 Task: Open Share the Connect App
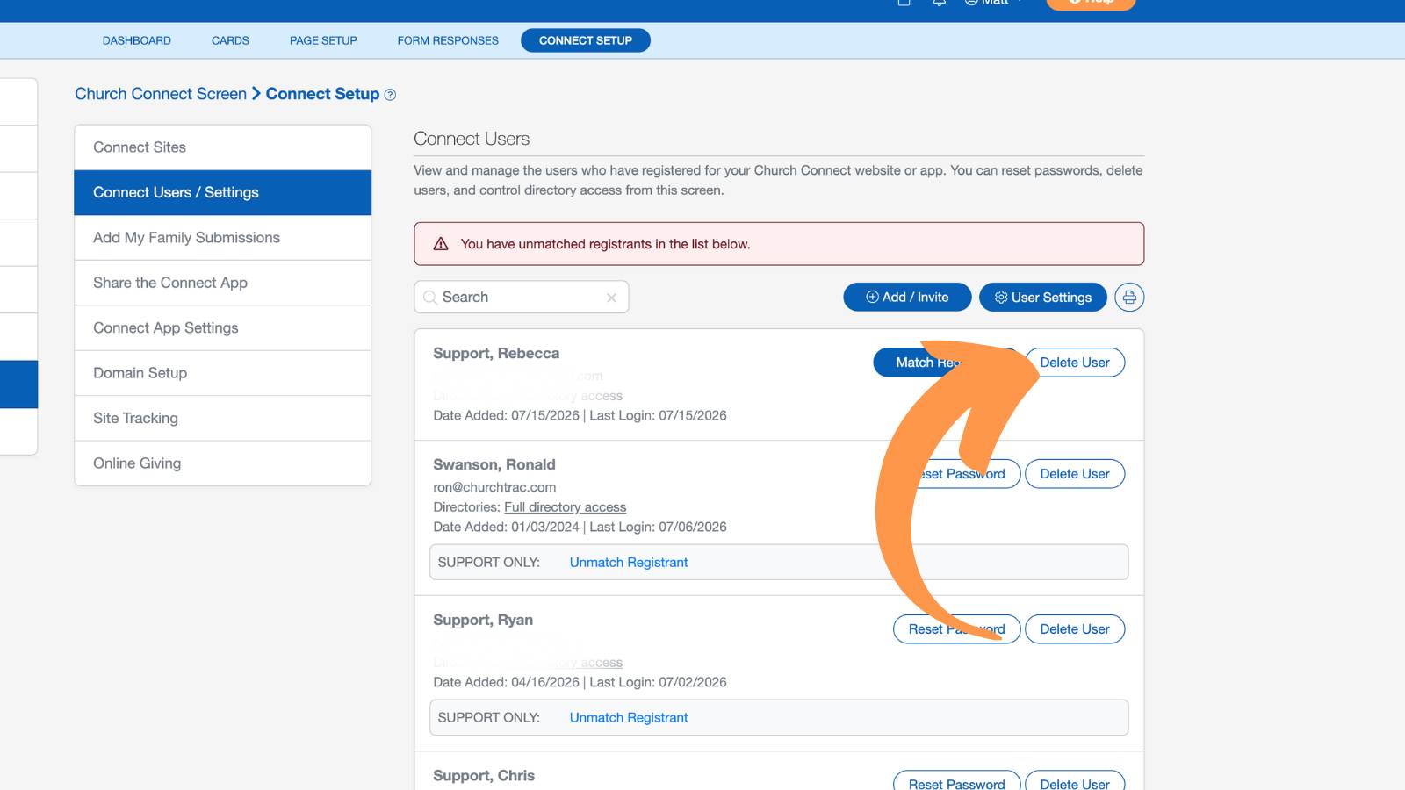223,283
